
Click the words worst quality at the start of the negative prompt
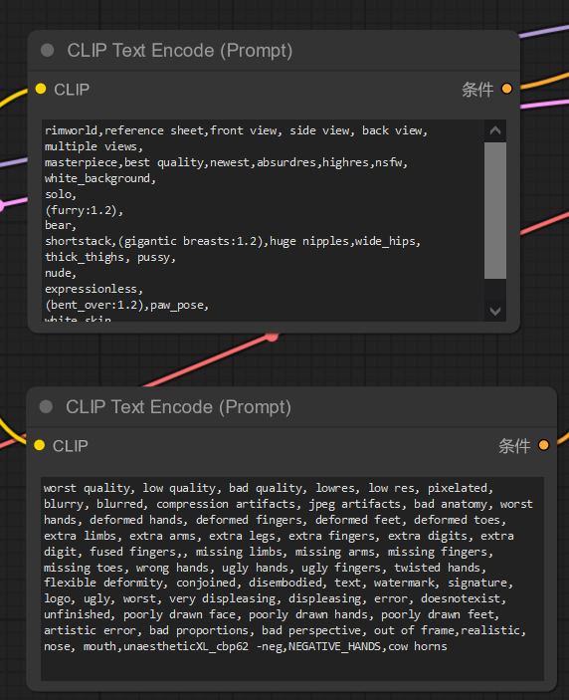pos(89,488)
